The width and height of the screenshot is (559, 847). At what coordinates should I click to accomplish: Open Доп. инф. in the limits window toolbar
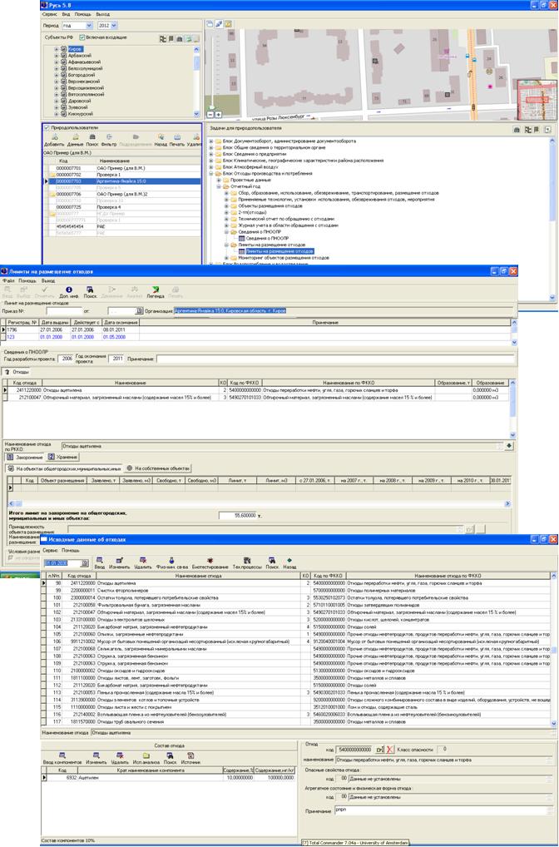click(68, 291)
